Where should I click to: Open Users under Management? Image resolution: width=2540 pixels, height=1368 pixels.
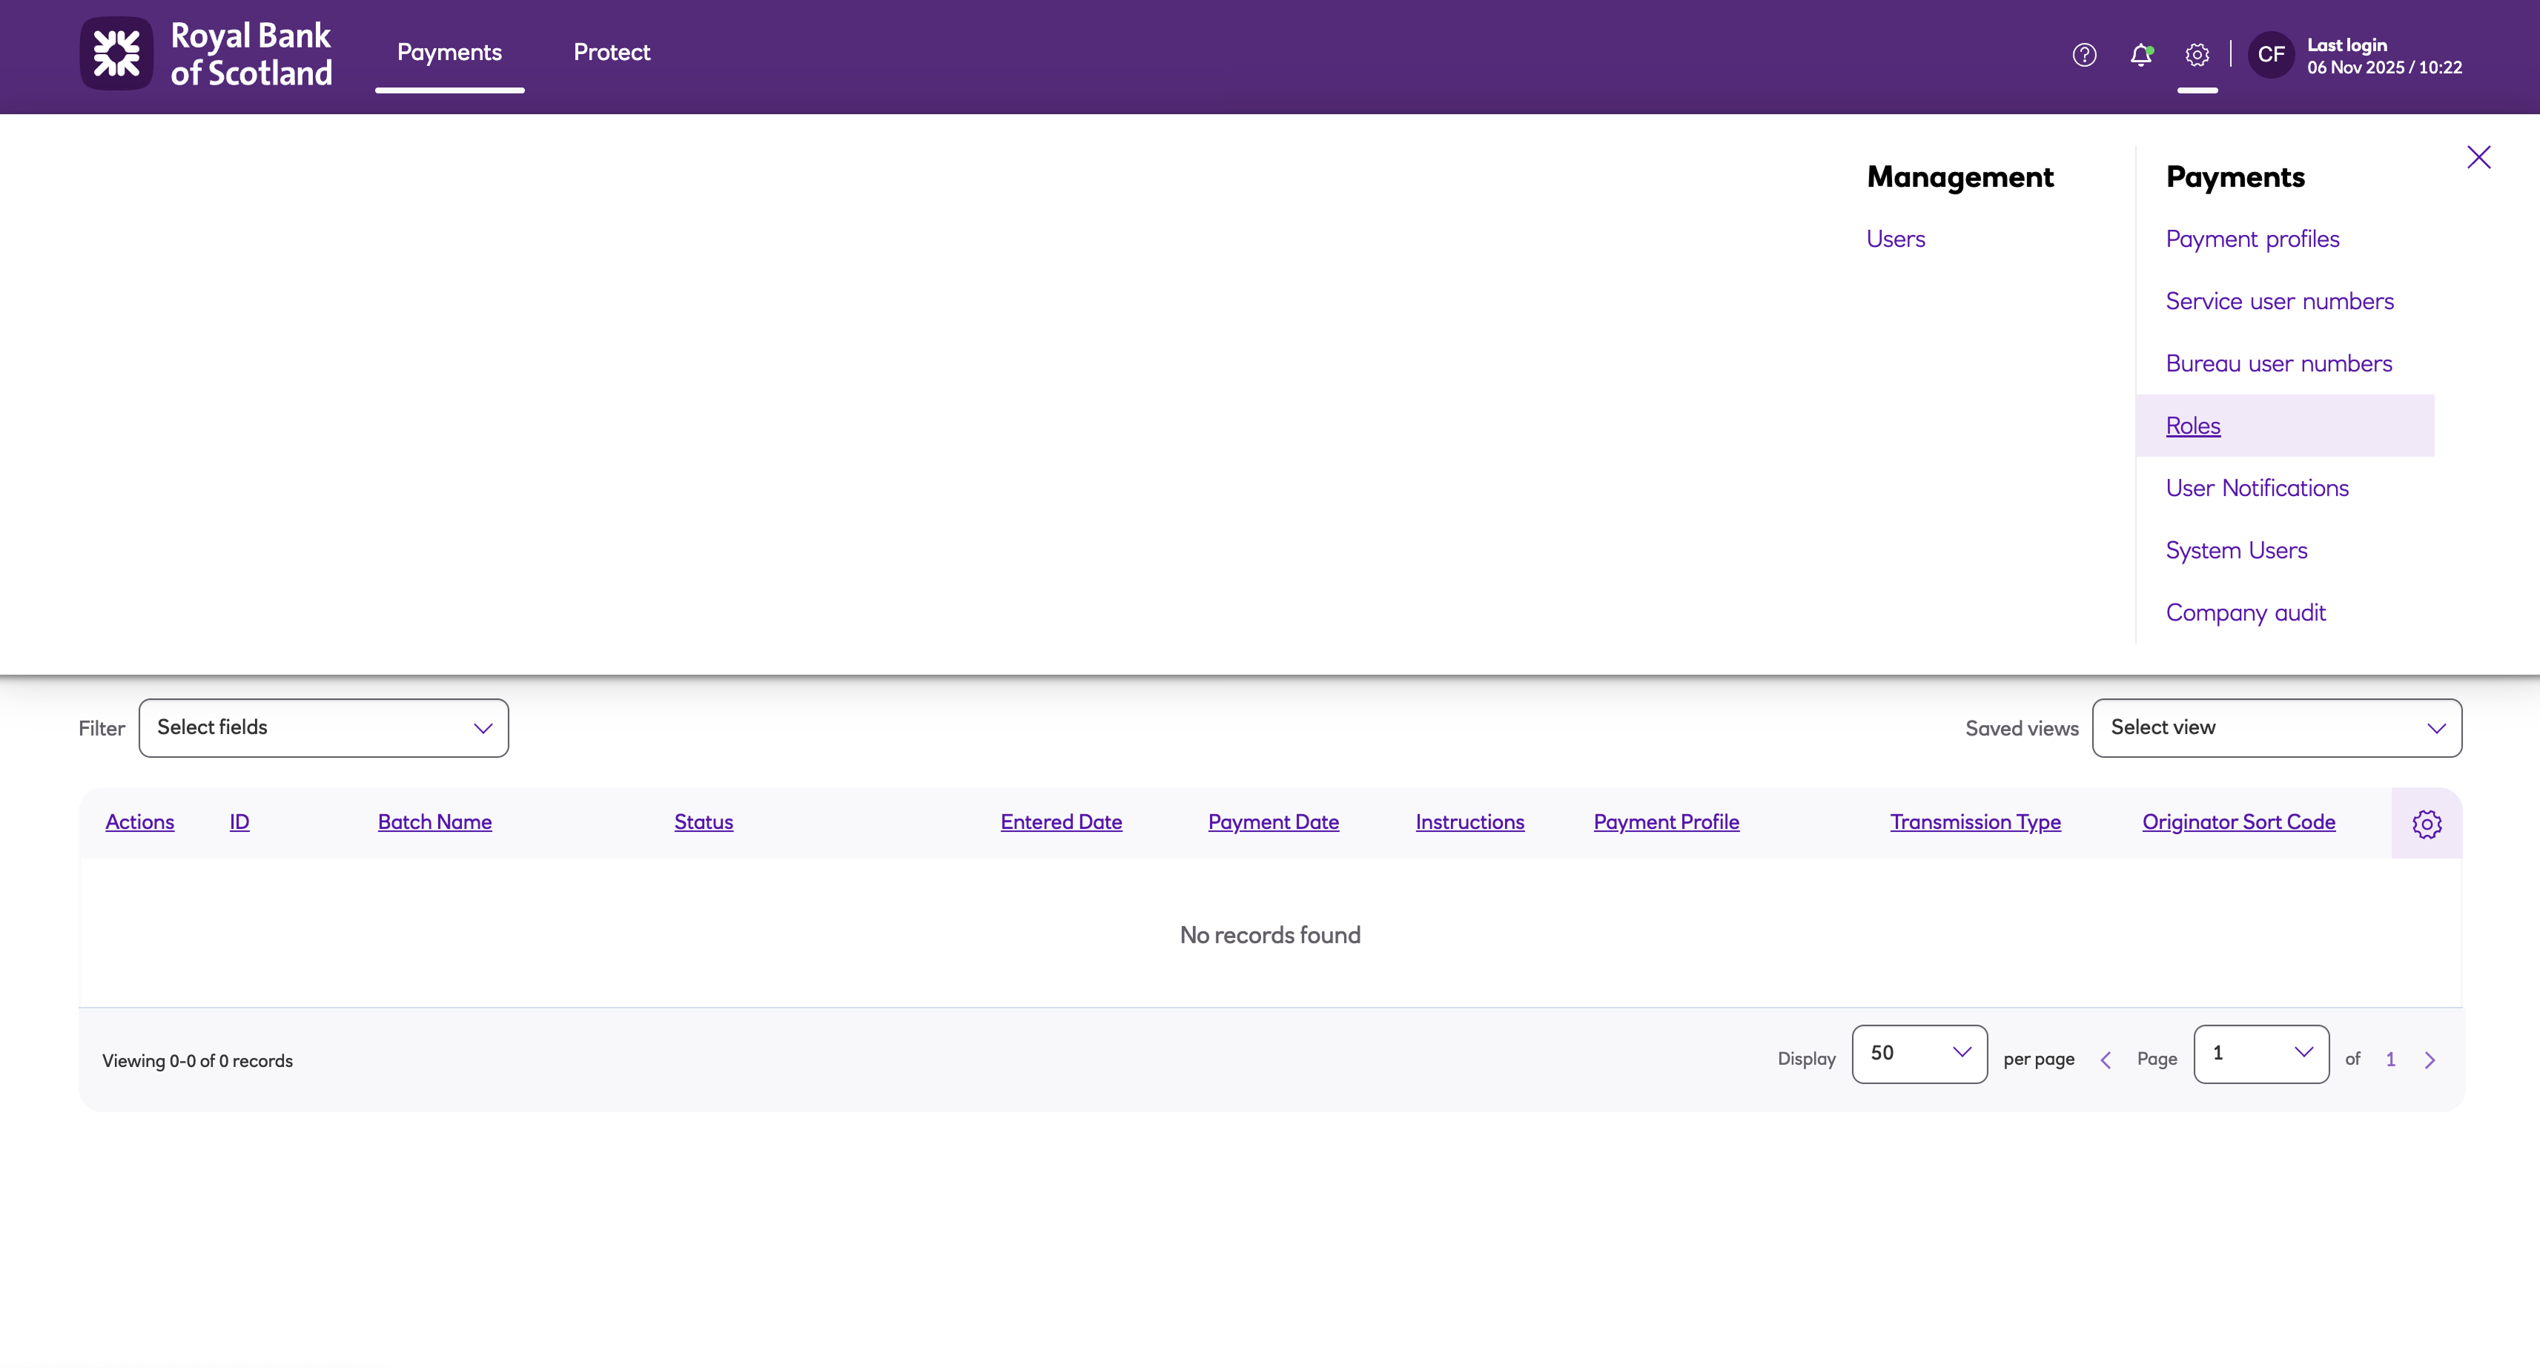pos(1895,239)
